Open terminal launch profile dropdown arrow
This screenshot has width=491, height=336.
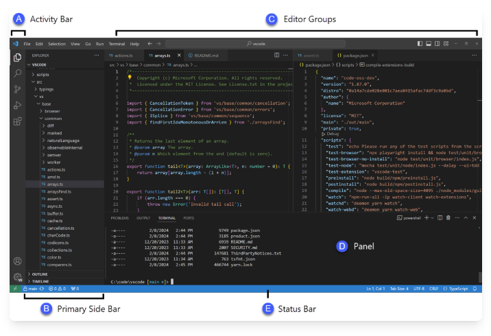pos(432,217)
